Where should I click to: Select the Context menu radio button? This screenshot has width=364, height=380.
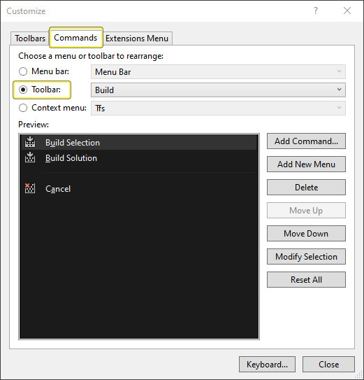pos(23,108)
